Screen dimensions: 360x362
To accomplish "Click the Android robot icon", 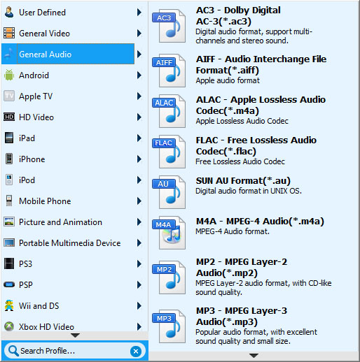I will (9, 75).
